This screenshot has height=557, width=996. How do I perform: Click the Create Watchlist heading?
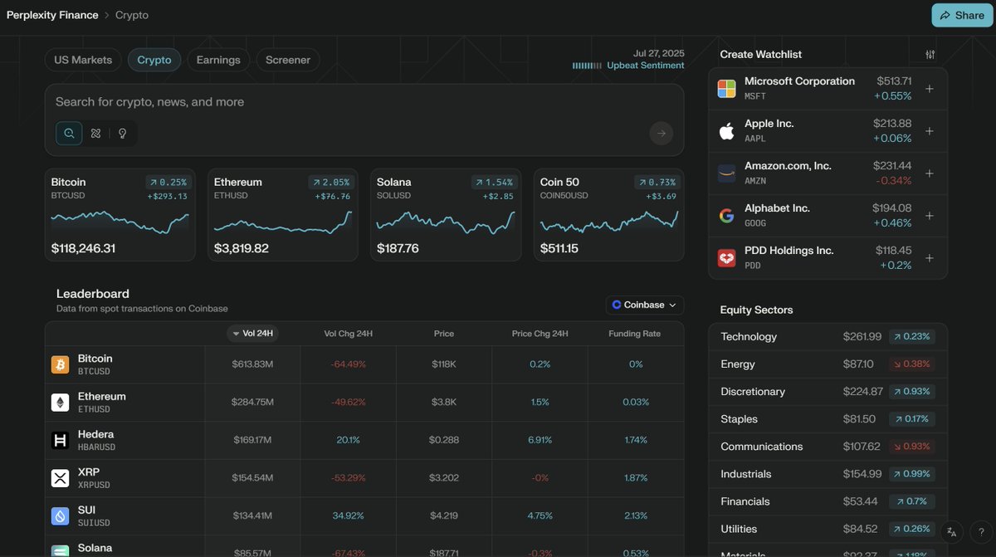[x=761, y=54]
